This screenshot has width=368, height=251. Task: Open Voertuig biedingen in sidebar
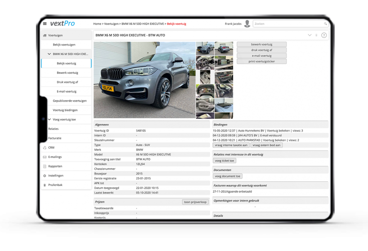coord(65,110)
